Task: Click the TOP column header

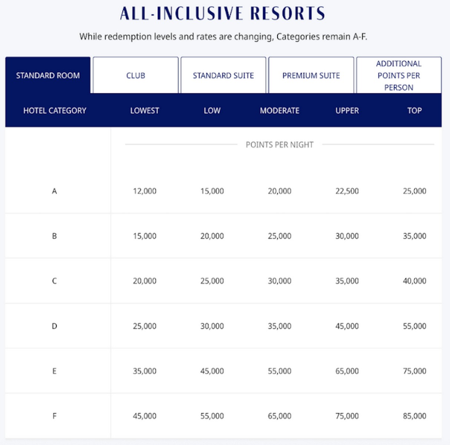Action: click(x=414, y=110)
